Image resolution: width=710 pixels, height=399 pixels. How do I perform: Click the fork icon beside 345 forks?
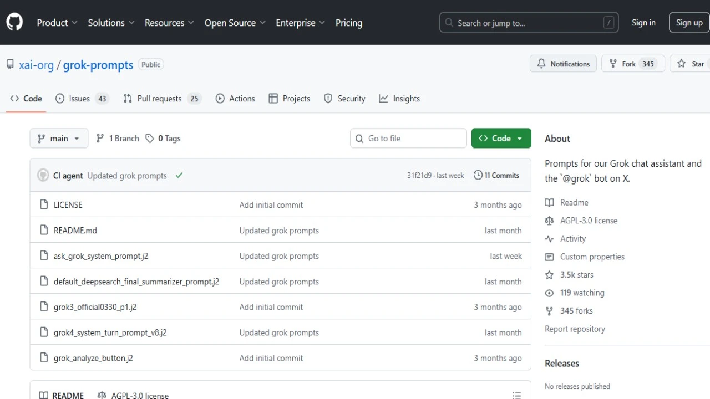click(x=549, y=311)
